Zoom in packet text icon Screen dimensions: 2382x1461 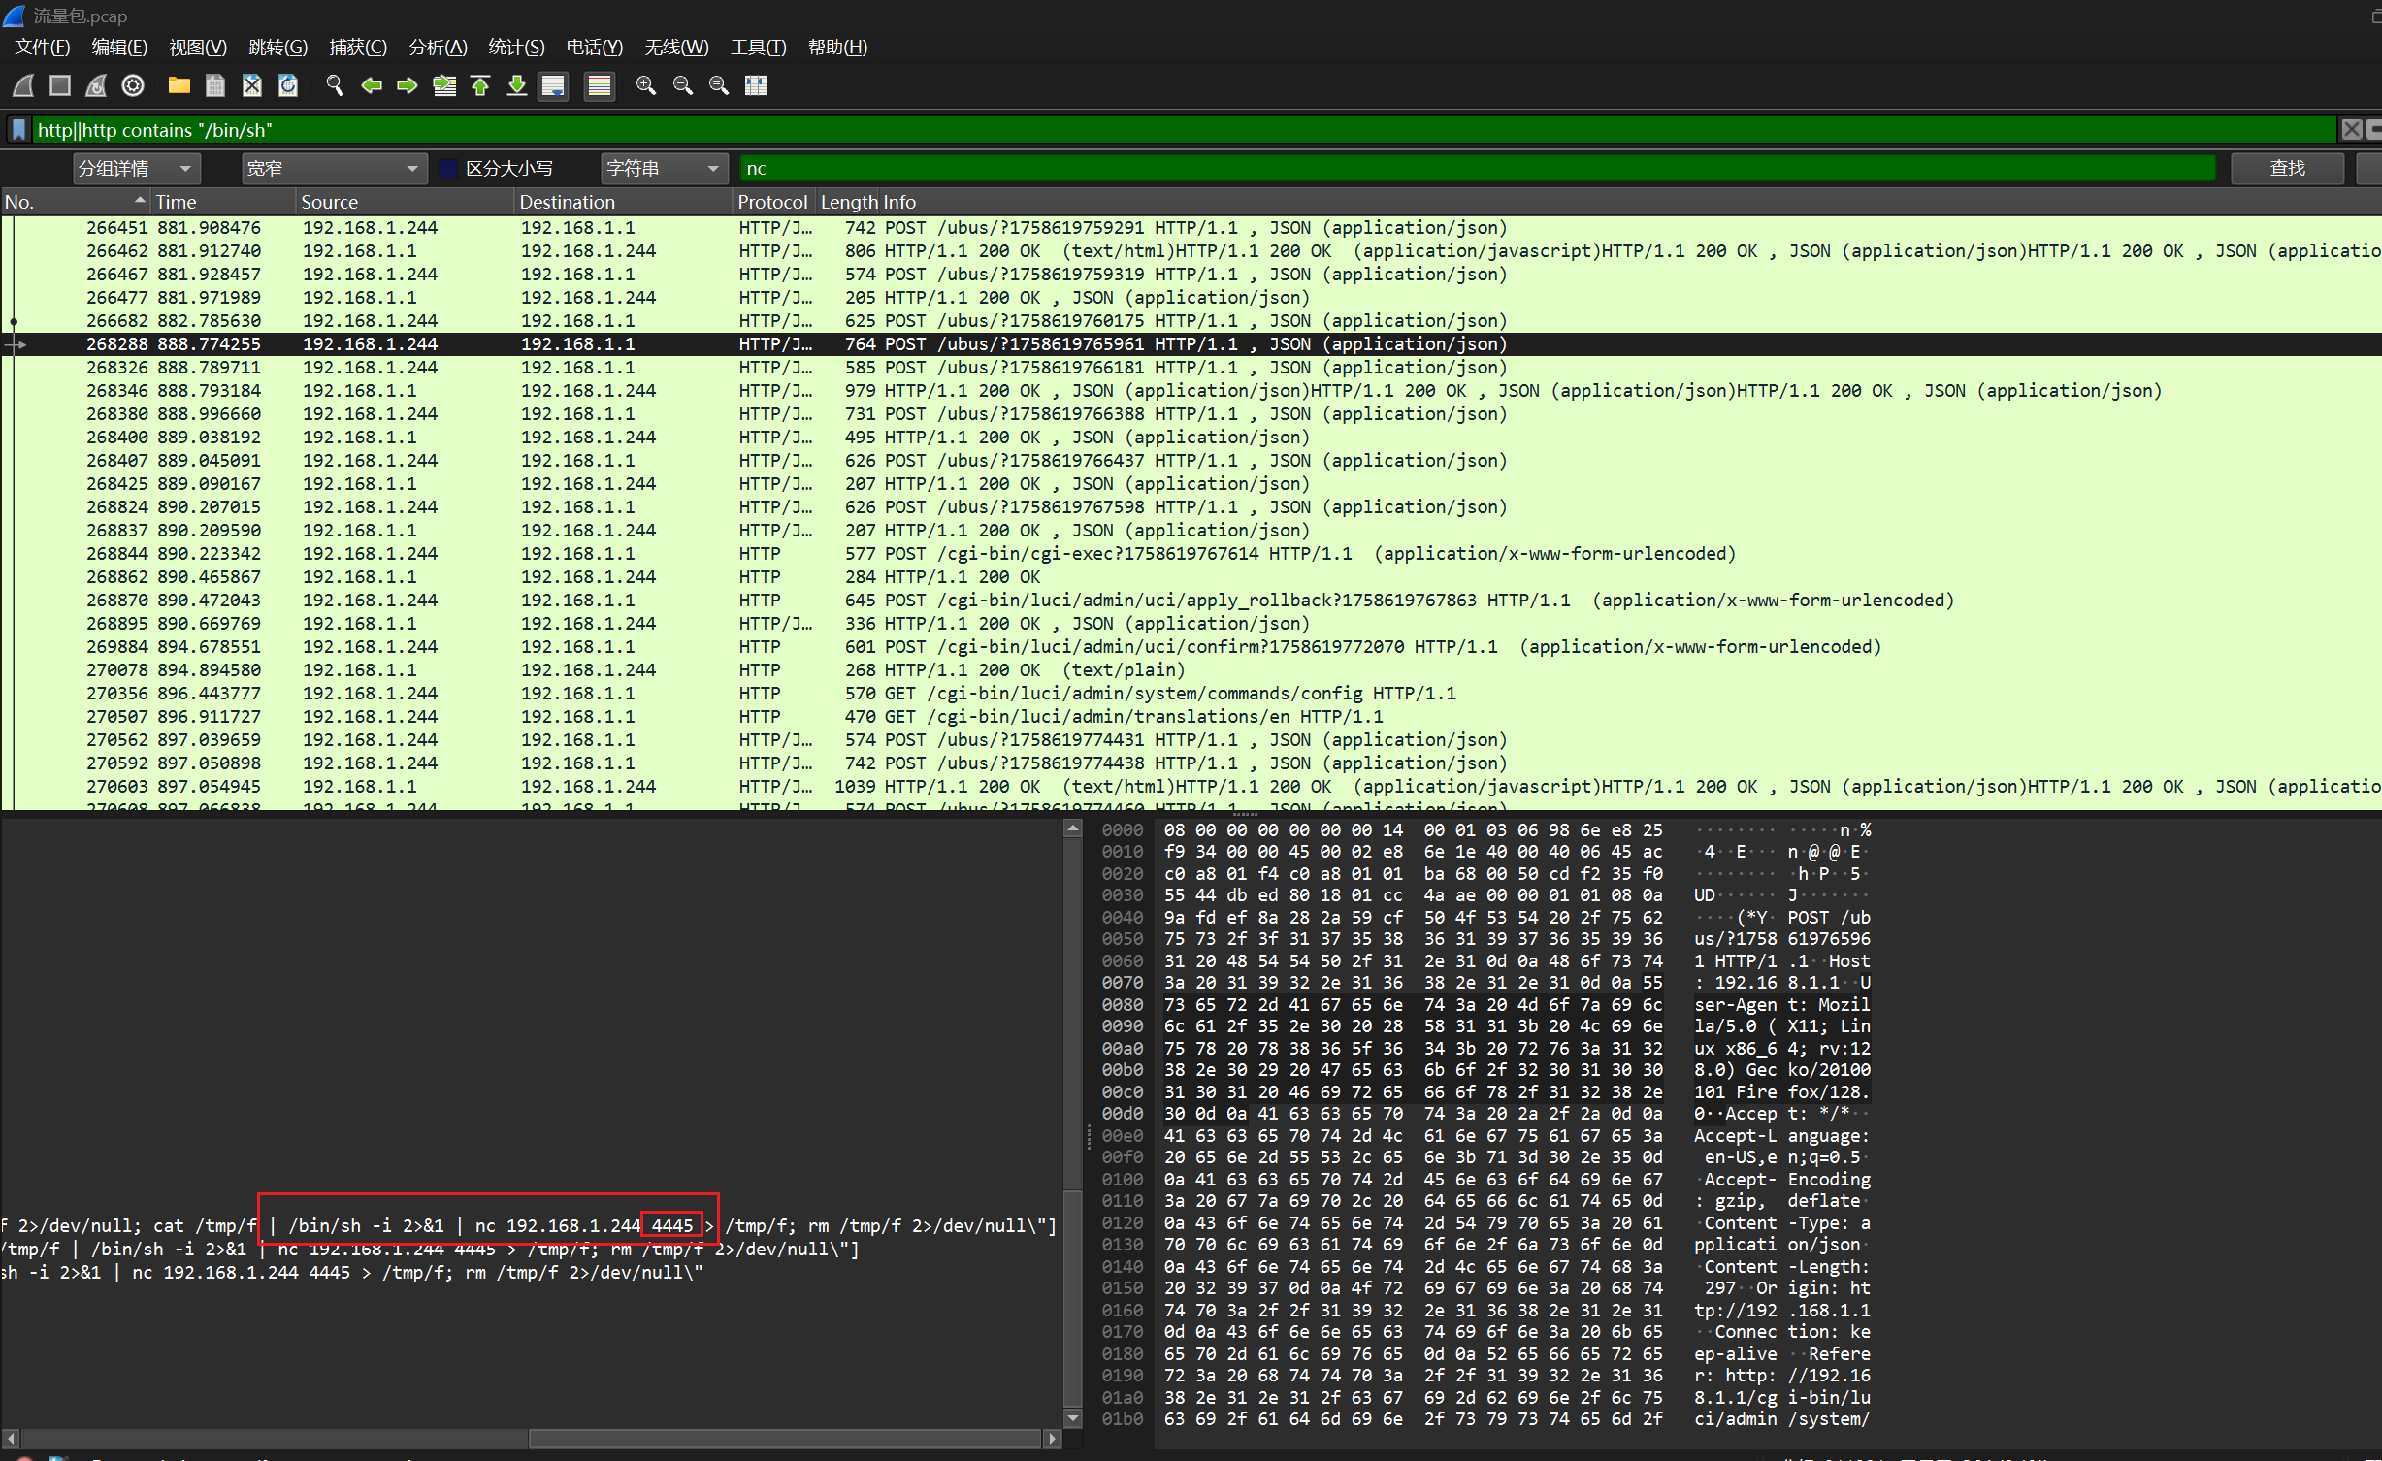pos(645,86)
